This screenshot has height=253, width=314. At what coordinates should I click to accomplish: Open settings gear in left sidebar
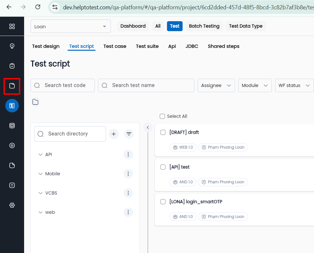click(x=12, y=205)
